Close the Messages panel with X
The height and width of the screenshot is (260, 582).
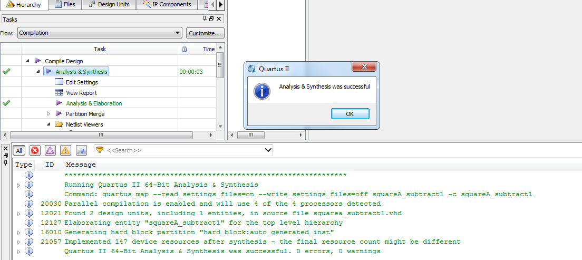6,148
